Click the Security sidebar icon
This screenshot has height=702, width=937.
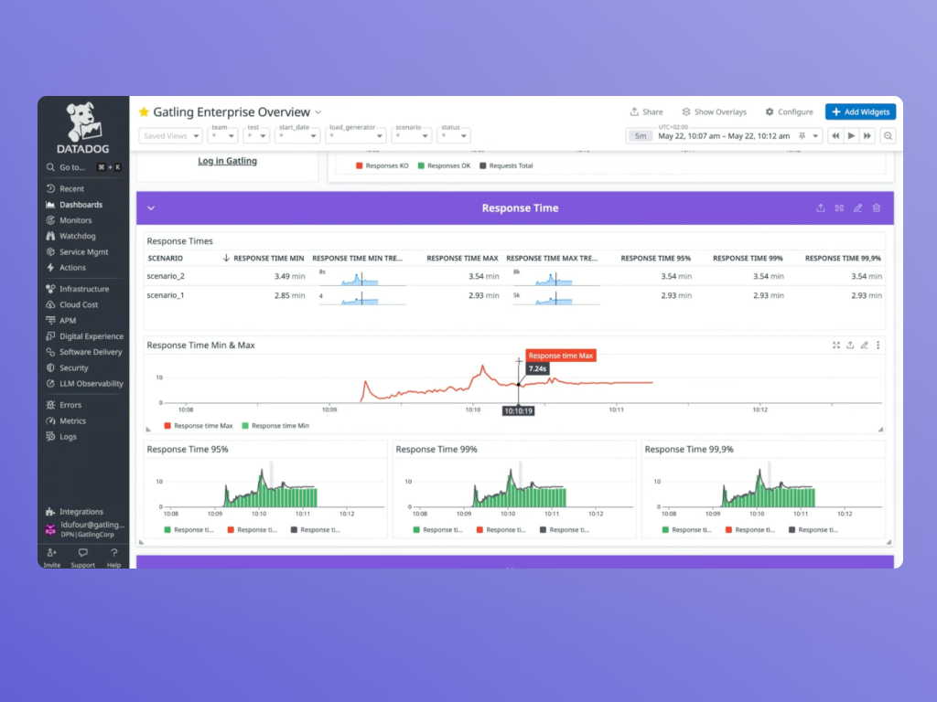tap(51, 367)
